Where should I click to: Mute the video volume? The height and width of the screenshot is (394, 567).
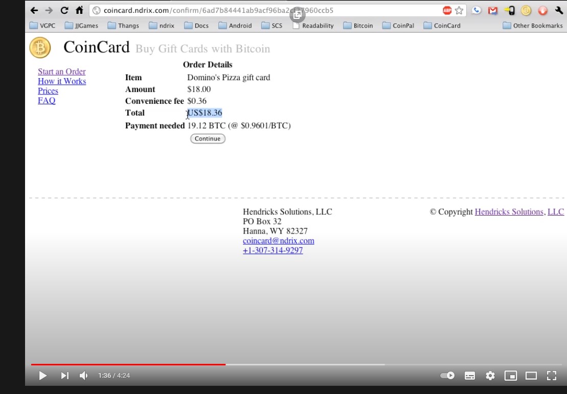[x=83, y=376]
